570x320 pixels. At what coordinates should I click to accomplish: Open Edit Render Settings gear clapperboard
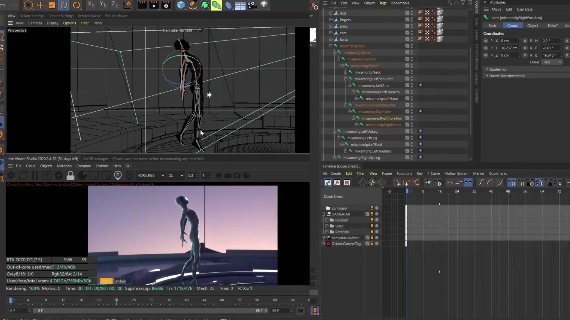(x=166, y=5)
